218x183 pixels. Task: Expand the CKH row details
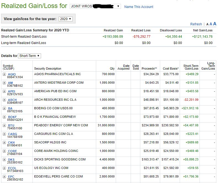pyautogui.click(x=4, y=143)
